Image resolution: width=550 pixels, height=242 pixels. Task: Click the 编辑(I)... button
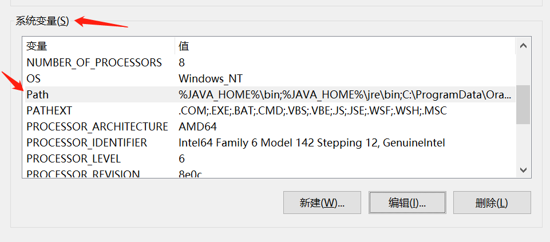point(407,203)
